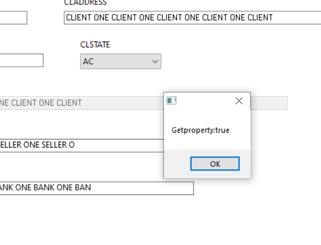This screenshot has height=245, width=321.
Task: Click the CLADDRESS label
Action: coord(85,3)
